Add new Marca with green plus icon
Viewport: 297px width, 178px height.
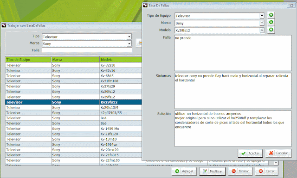[271, 22]
